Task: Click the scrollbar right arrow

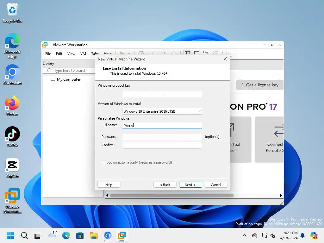Action: 281,196
